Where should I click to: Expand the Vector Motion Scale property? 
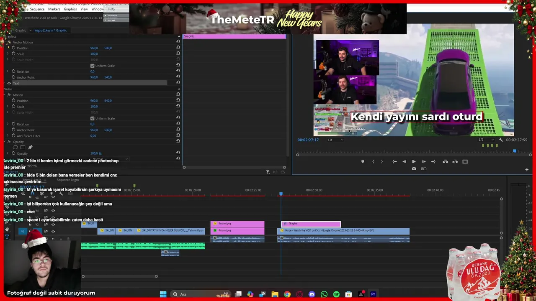tap(8, 54)
